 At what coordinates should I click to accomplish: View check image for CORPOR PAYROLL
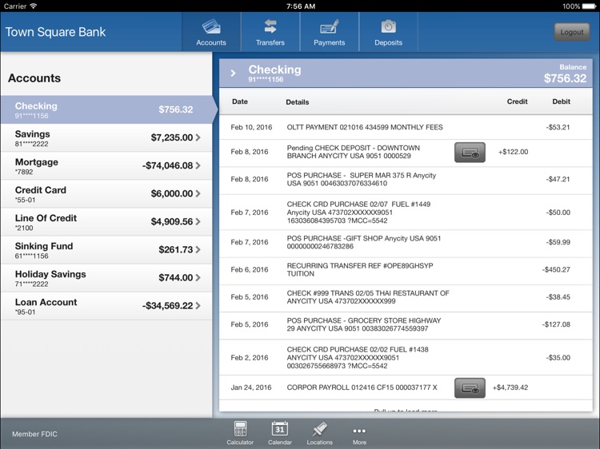[470, 387]
